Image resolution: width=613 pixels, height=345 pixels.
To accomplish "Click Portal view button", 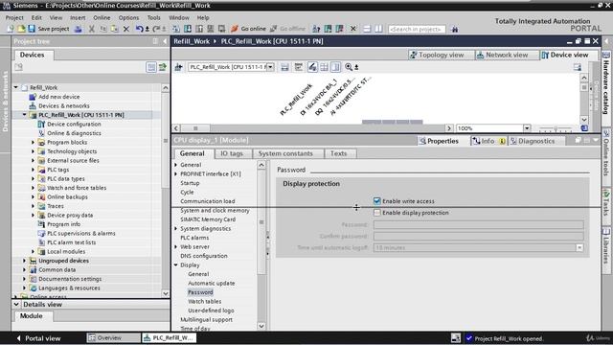I will [38, 338].
